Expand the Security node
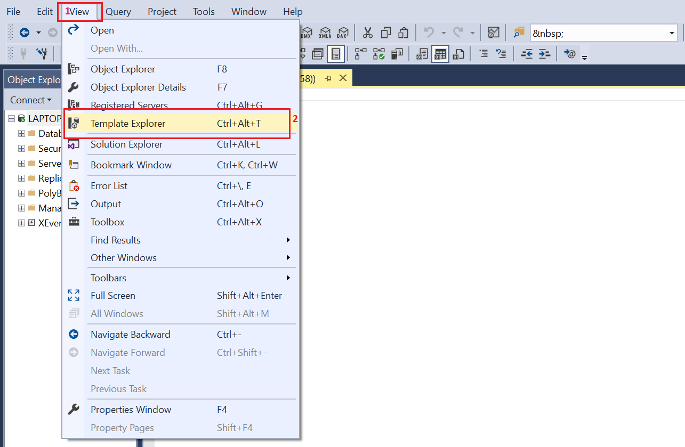This screenshot has width=685, height=447. click(x=21, y=148)
